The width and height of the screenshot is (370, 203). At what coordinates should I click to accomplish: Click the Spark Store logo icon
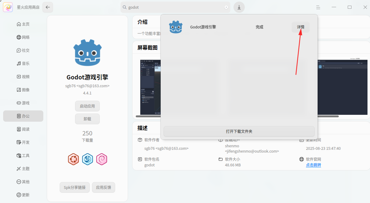(8, 7)
